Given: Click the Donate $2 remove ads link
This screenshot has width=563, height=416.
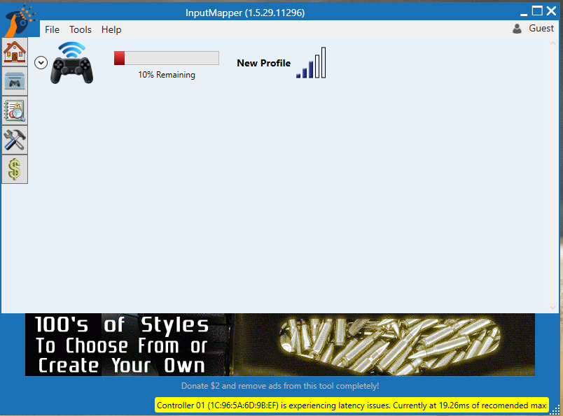Looking at the screenshot, I should pos(280,386).
